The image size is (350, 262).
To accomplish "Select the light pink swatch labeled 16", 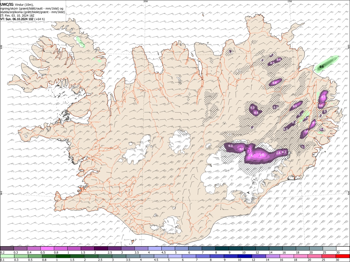I will 287,256.
